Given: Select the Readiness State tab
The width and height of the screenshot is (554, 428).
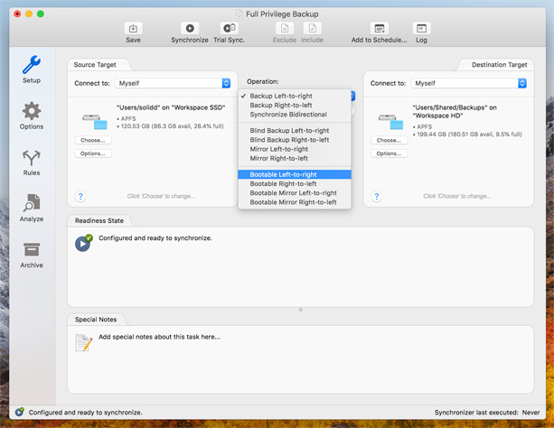Looking at the screenshot, I should (99, 220).
